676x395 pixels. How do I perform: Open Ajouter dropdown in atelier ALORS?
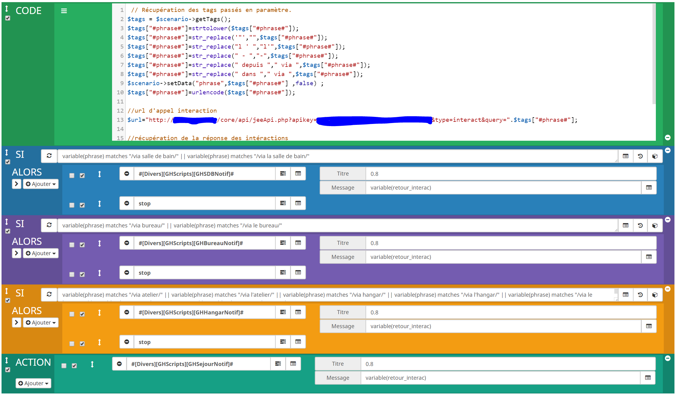41,323
